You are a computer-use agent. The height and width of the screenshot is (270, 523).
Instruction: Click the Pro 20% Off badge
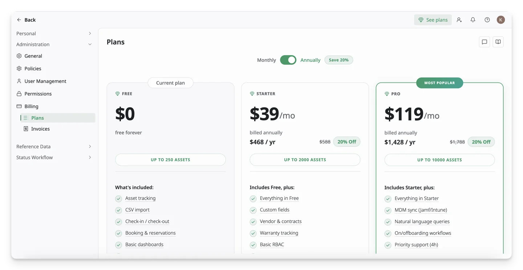click(x=481, y=142)
